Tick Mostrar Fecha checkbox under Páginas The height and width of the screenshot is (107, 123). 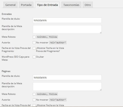tap(34, 105)
